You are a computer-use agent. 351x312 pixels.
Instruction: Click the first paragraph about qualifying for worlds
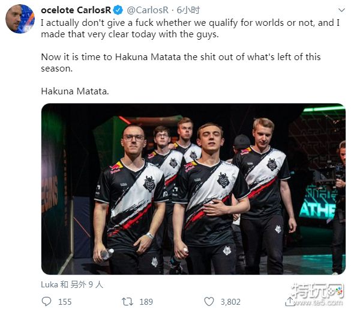(190, 28)
